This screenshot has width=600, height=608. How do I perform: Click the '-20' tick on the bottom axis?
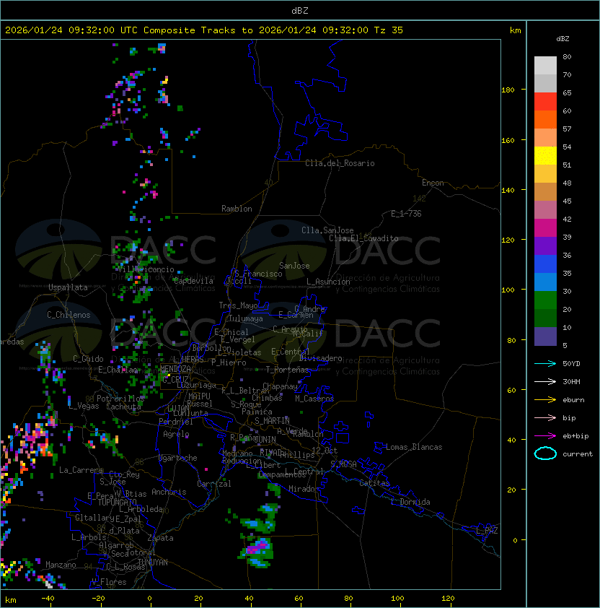[x=98, y=599]
